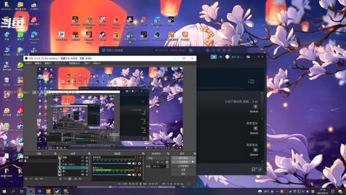The height and width of the screenshot is (195, 346).
Task: Open the 编辑(E) menu in OBS
Action: point(38,63)
